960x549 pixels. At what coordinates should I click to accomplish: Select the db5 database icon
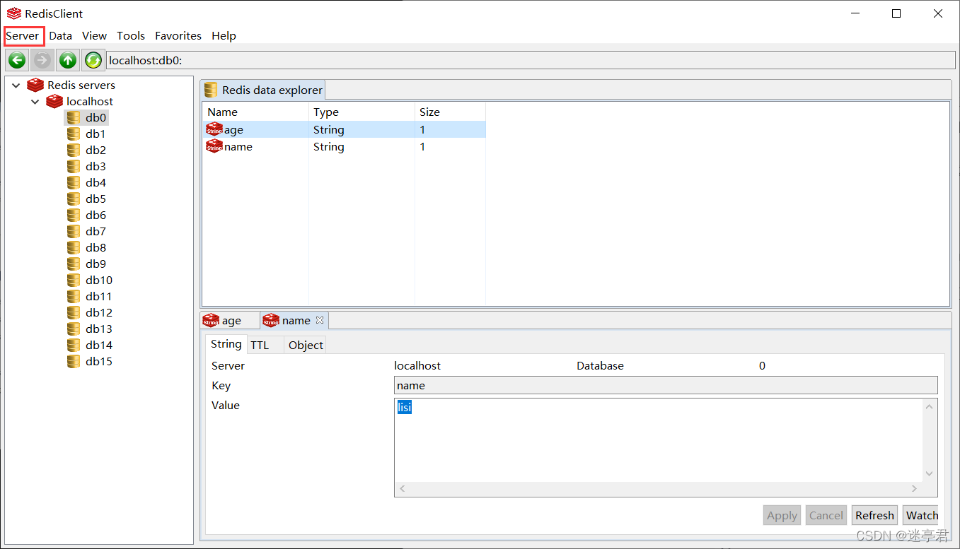[x=74, y=199]
